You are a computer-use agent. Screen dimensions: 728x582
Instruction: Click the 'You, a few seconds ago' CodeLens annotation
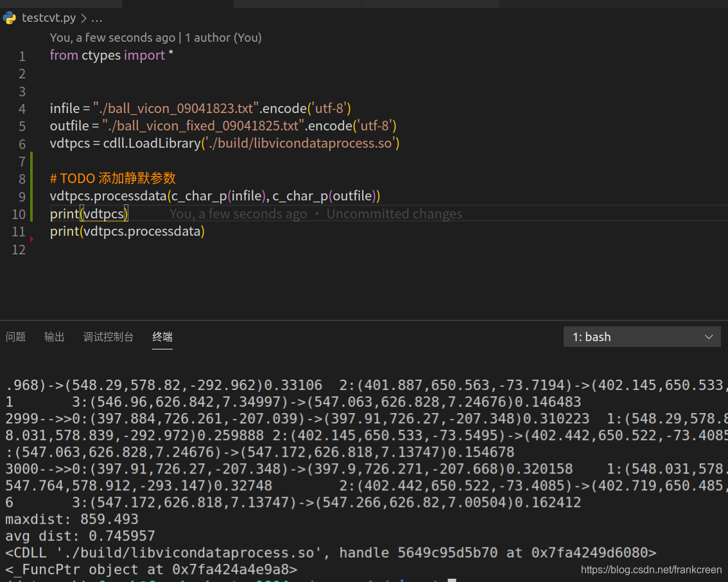point(112,37)
